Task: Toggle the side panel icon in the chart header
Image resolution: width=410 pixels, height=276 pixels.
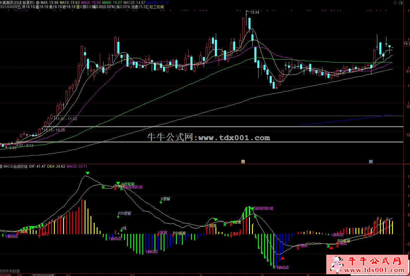Action: 401,3
